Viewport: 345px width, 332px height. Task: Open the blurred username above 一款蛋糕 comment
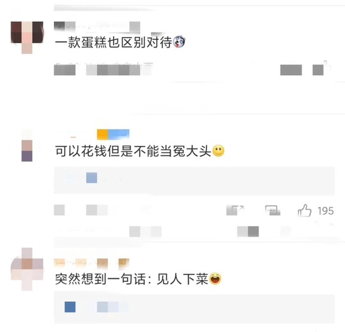97,26
